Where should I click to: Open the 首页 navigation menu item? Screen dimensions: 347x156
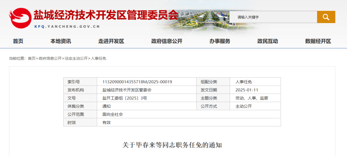pyautogui.click(x=18, y=41)
